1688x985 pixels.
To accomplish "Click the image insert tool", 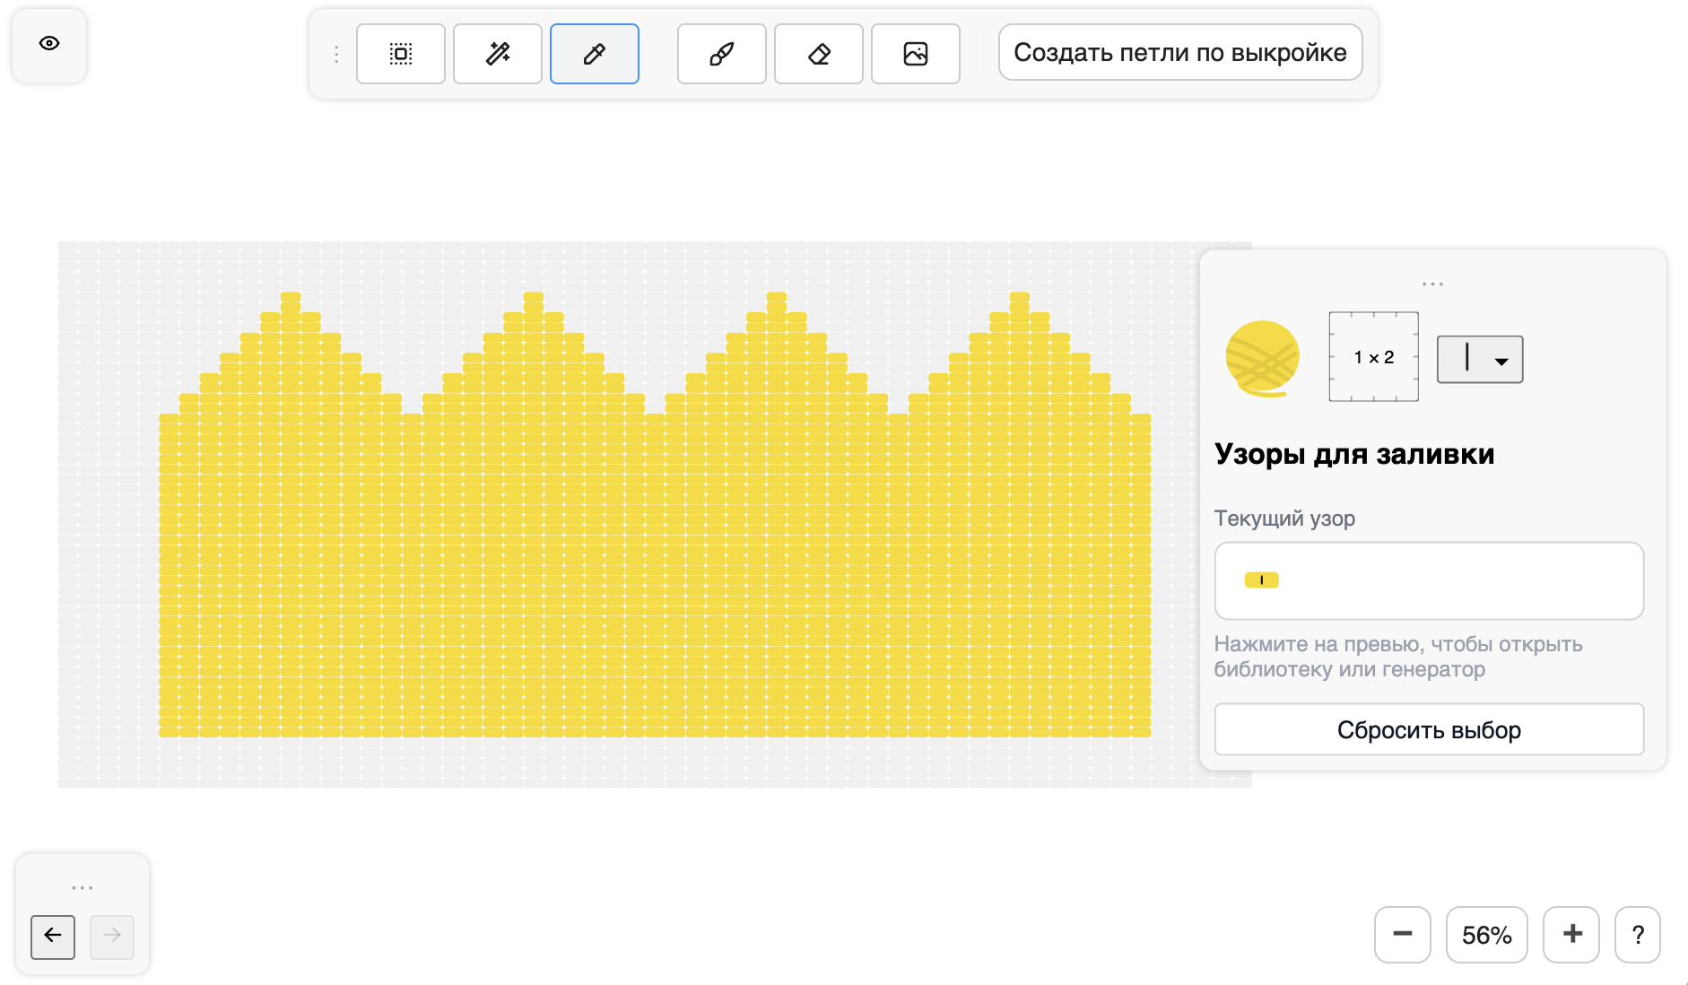I will pos(916,54).
